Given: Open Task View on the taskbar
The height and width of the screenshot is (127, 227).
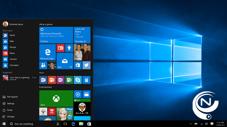Looking at the screenshot, I should (65, 124).
